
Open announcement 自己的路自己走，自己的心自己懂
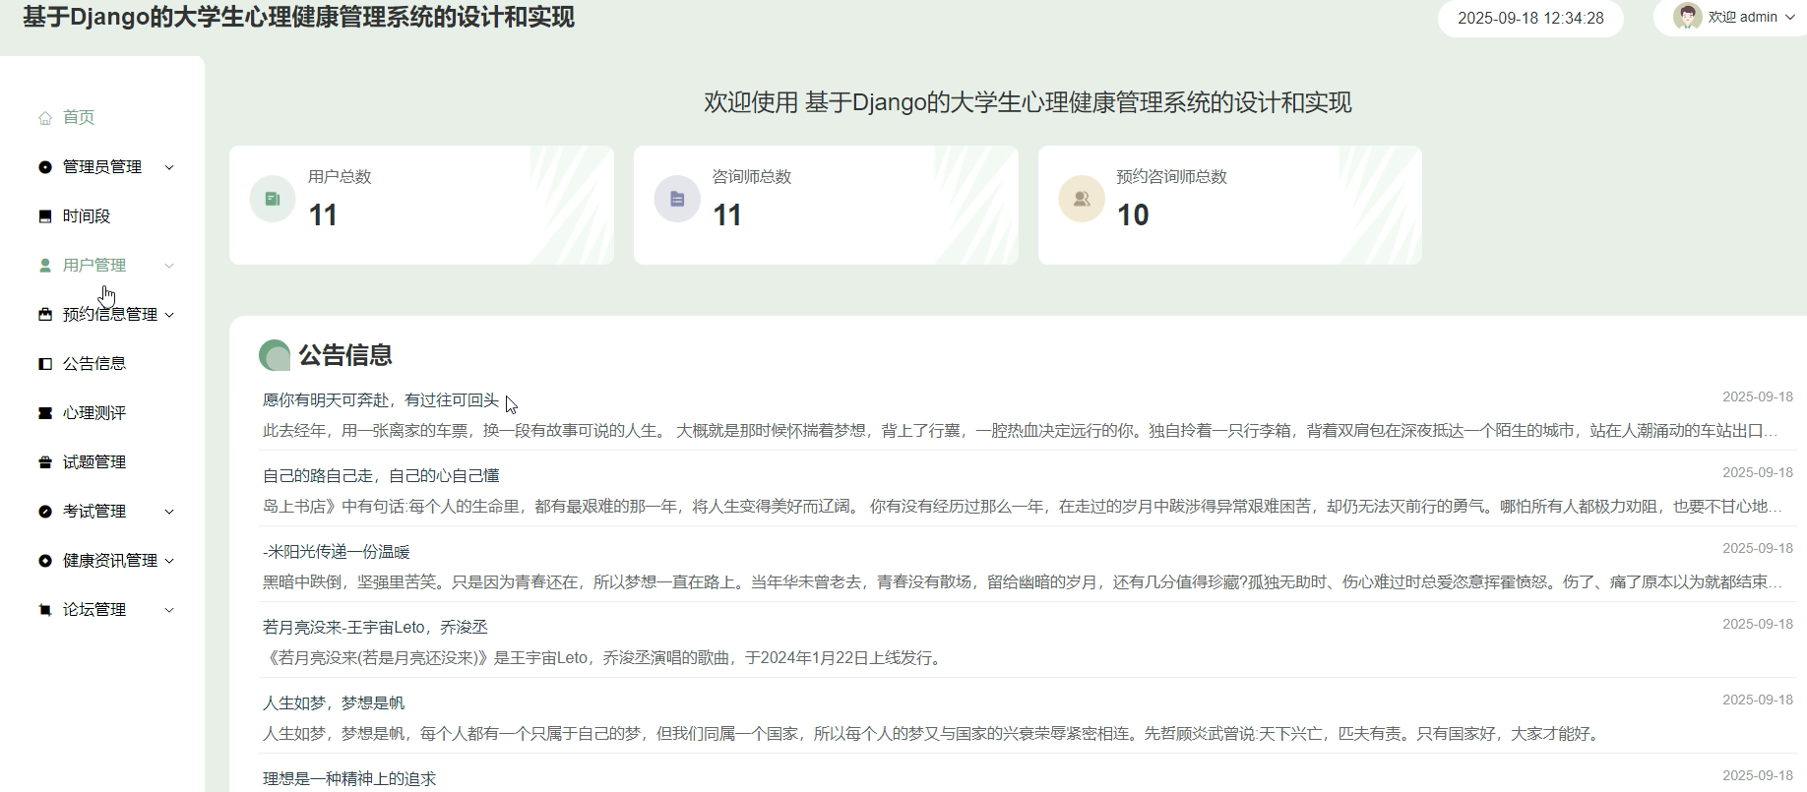(381, 476)
